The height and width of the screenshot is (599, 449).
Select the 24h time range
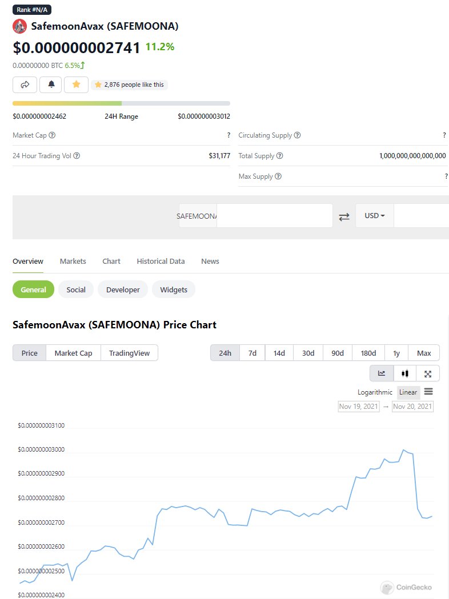pos(225,353)
